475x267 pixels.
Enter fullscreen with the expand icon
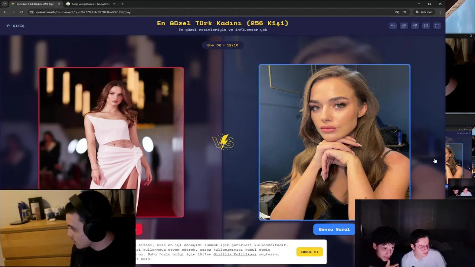437,26
